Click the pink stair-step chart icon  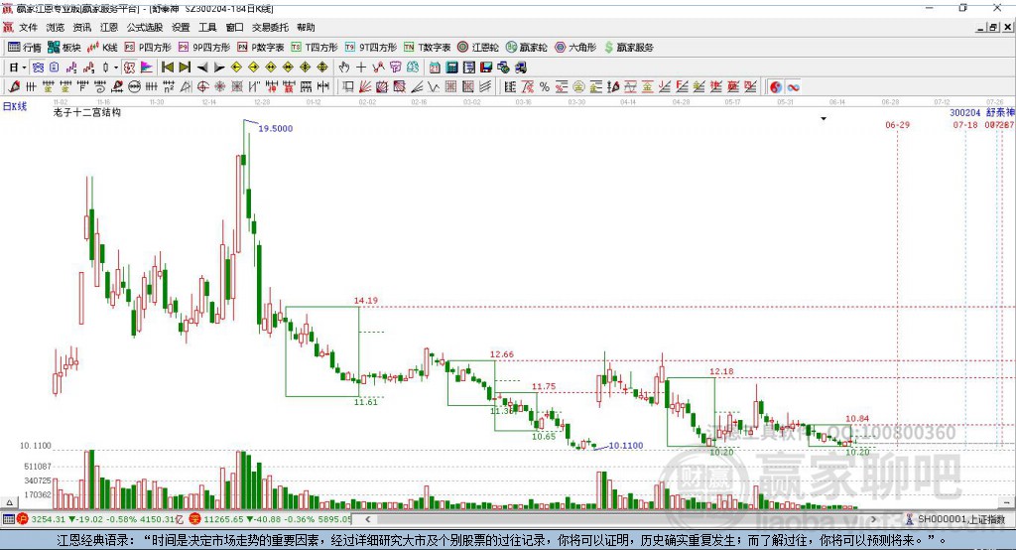[x=71, y=68]
